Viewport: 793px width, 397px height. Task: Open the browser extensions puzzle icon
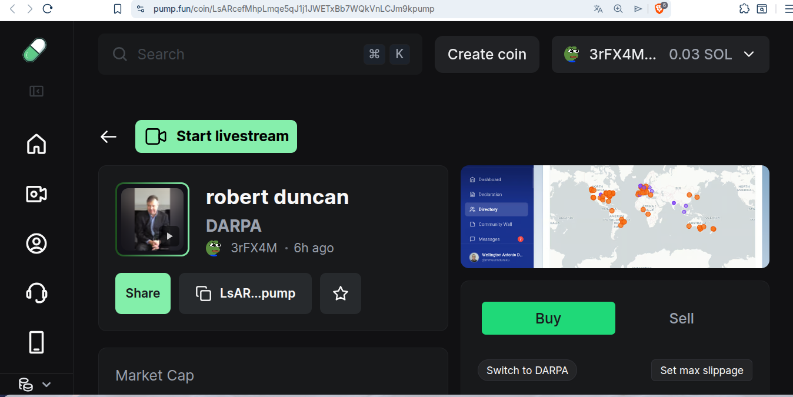point(744,9)
